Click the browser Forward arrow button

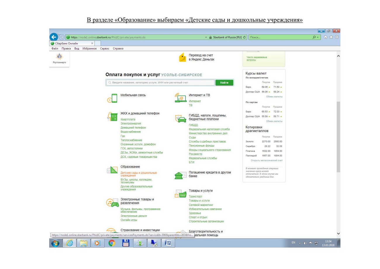tap(62, 37)
